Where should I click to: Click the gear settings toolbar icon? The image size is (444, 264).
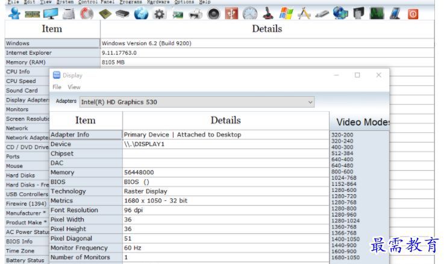tap(159, 14)
